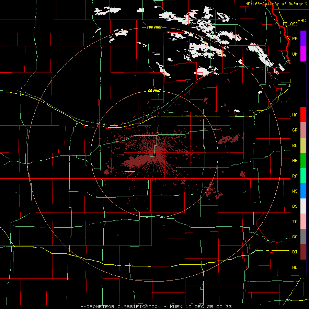
Task: Click the GC gray legend swatch
Action: (x=303, y=237)
